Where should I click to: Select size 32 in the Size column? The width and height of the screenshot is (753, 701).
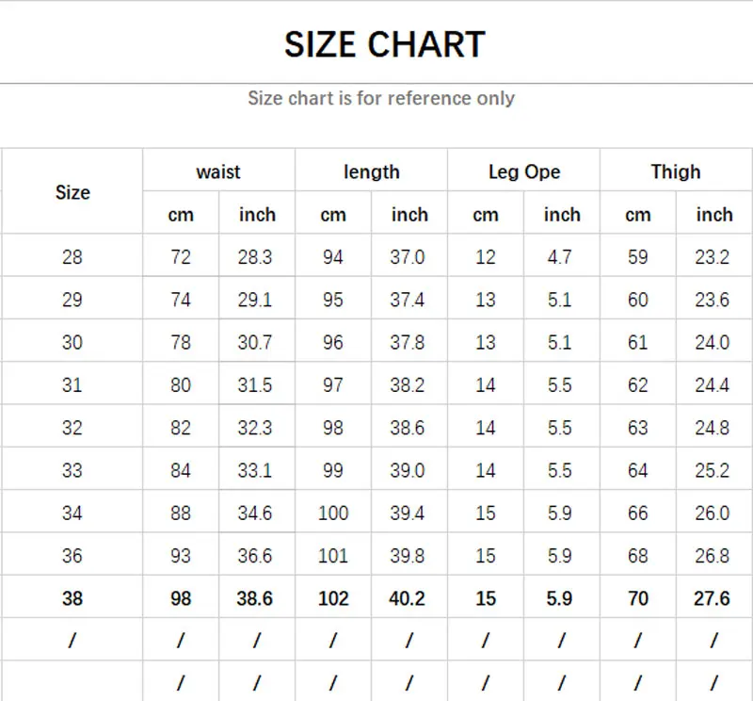tap(72, 428)
